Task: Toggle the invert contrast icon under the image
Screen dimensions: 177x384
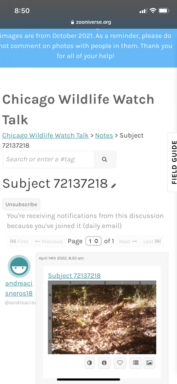Action: pos(90,363)
